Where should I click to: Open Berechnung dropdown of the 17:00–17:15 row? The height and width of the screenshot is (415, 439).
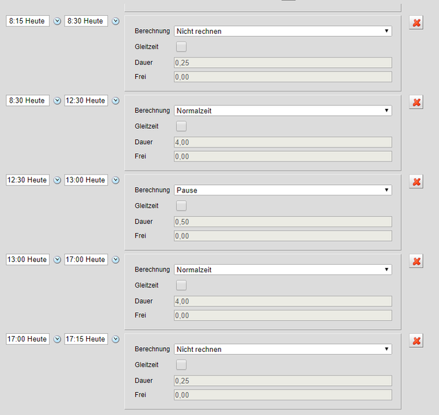tap(283, 349)
